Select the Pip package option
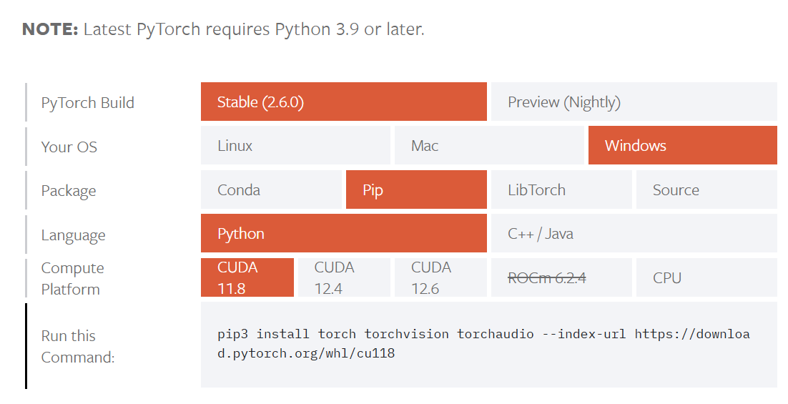The width and height of the screenshot is (788, 404). (x=415, y=190)
